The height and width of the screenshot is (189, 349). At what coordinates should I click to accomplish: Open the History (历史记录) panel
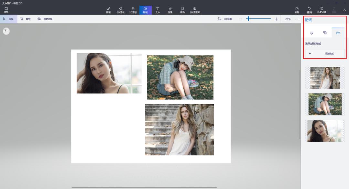pos(322,10)
